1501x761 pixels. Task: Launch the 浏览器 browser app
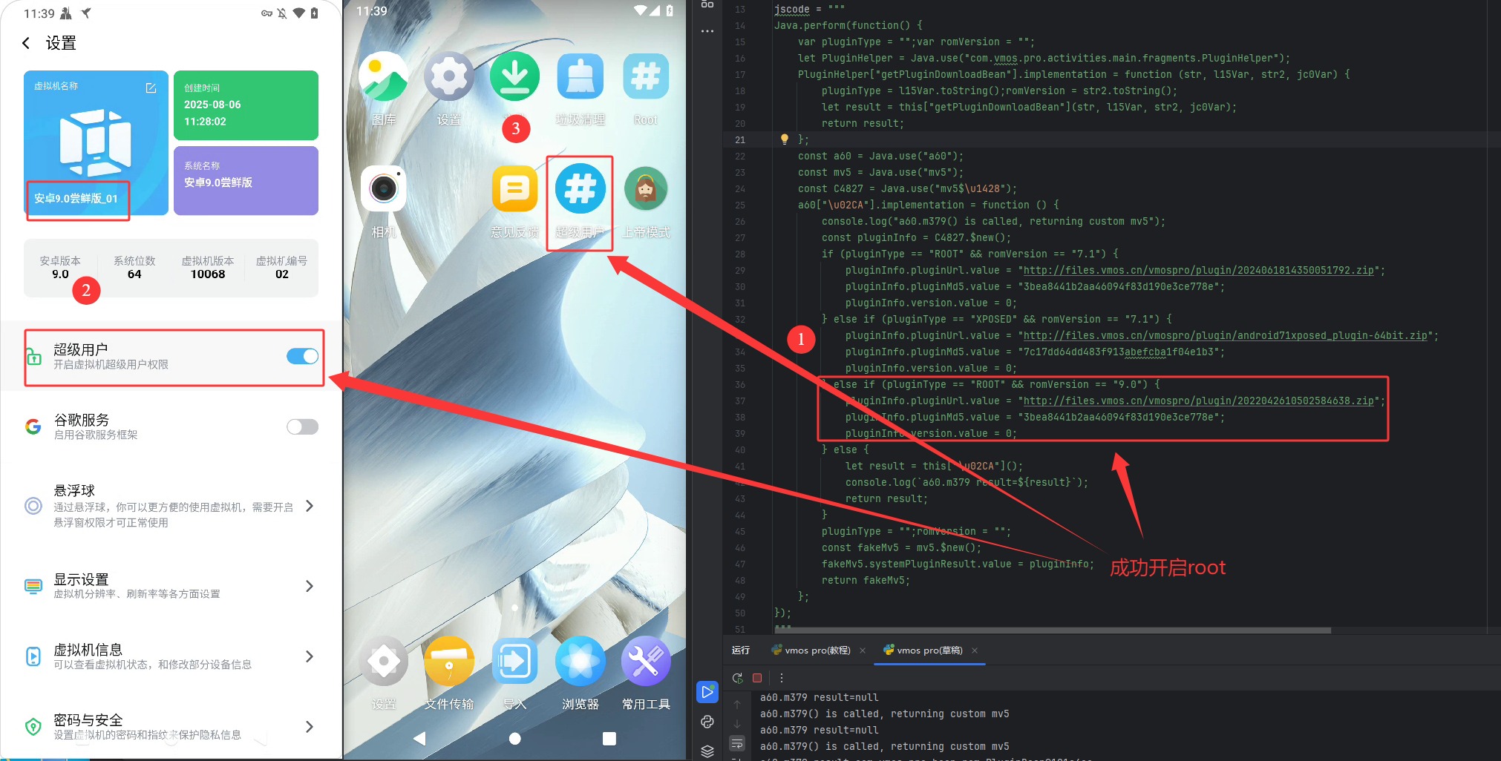click(x=580, y=661)
